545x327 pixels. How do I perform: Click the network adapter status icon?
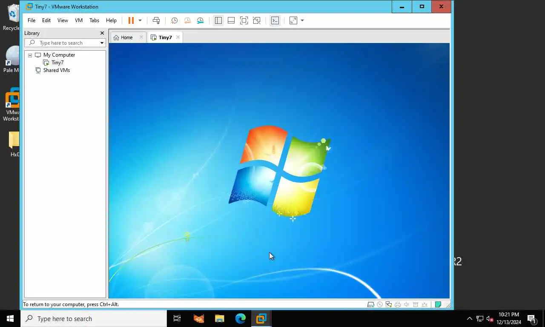click(389, 304)
